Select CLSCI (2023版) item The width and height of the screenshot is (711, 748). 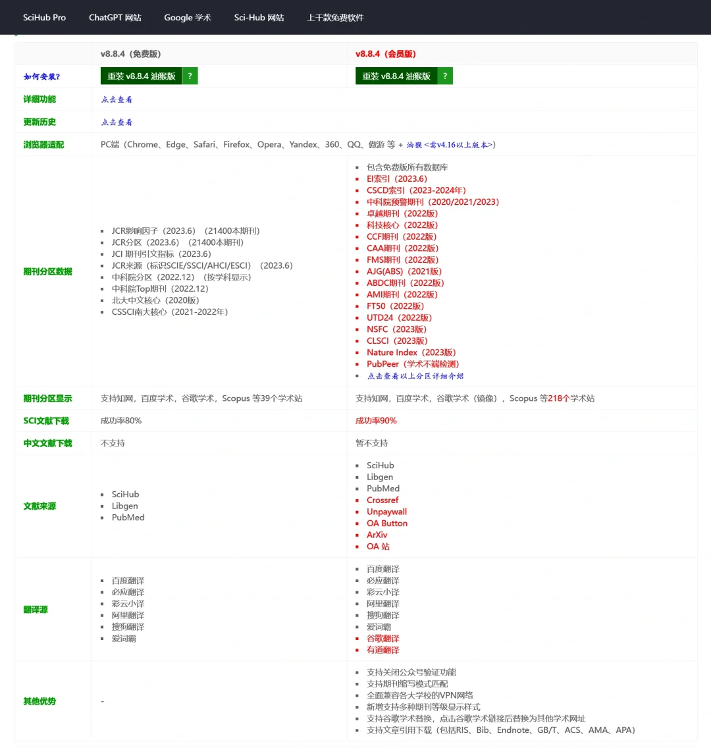(x=397, y=340)
